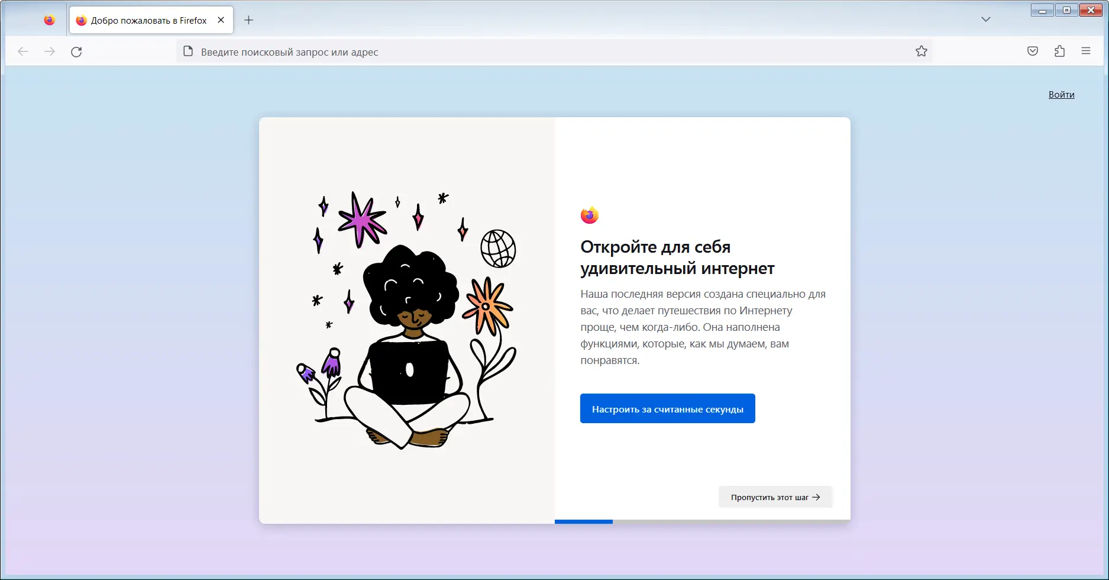Viewport: 1109px width, 580px height.
Task: Click the page document icon in the address bar
Action: point(188,51)
